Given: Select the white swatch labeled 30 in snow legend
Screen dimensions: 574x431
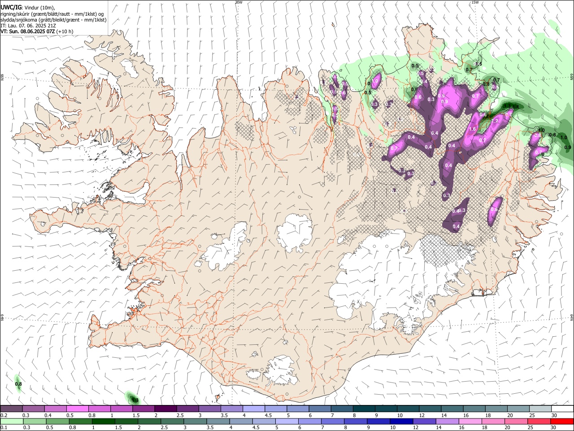Looking at the screenshot, I should (x=562, y=409).
